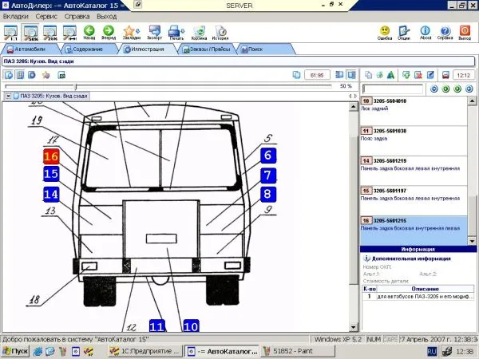Open the About info icon
The height and width of the screenshot is (359, 479).
(426, 33)
